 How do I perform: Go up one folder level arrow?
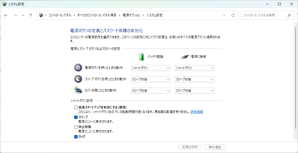[31, 15]
